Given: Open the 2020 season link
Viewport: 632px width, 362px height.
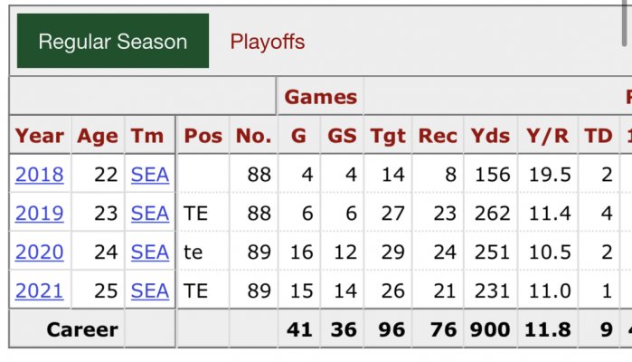Looking at the screenshot, I should pos(40,252).
